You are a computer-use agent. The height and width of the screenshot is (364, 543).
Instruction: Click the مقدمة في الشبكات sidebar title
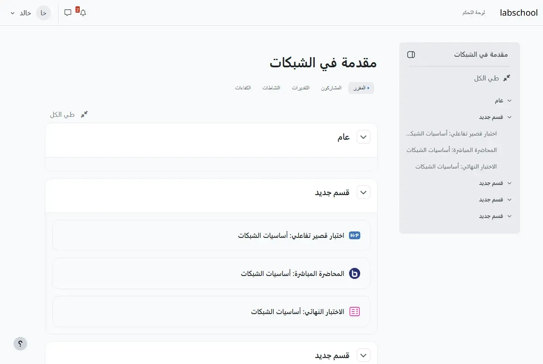(481, 55)
